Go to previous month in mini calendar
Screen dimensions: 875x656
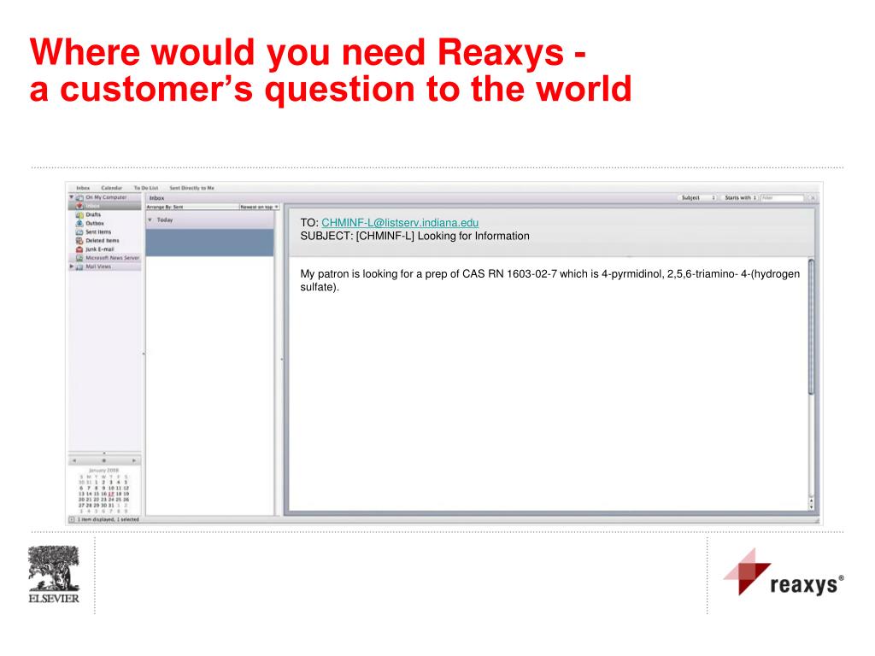coord(74,460)
